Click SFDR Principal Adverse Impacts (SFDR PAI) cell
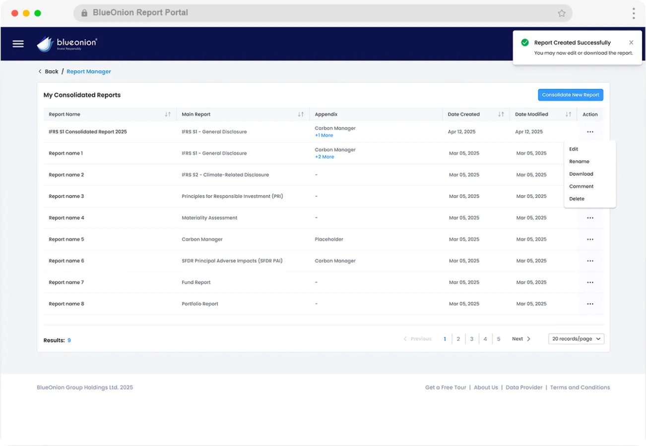646x446 pixels. point(232,261)
